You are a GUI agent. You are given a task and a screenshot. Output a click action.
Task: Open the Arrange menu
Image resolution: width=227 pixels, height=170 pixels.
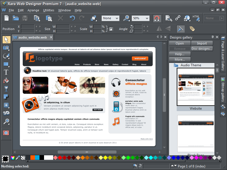33,10
